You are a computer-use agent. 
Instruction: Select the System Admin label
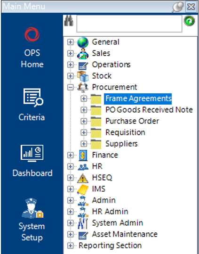(117, 223)
